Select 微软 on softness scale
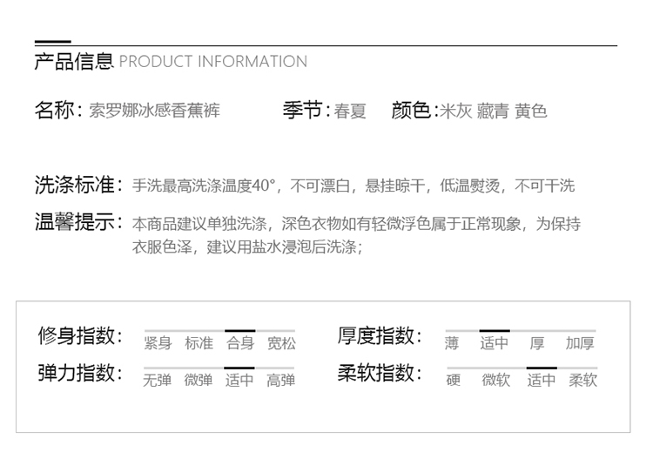Viewport: 653px width, 466px height. tap(496, 381)
